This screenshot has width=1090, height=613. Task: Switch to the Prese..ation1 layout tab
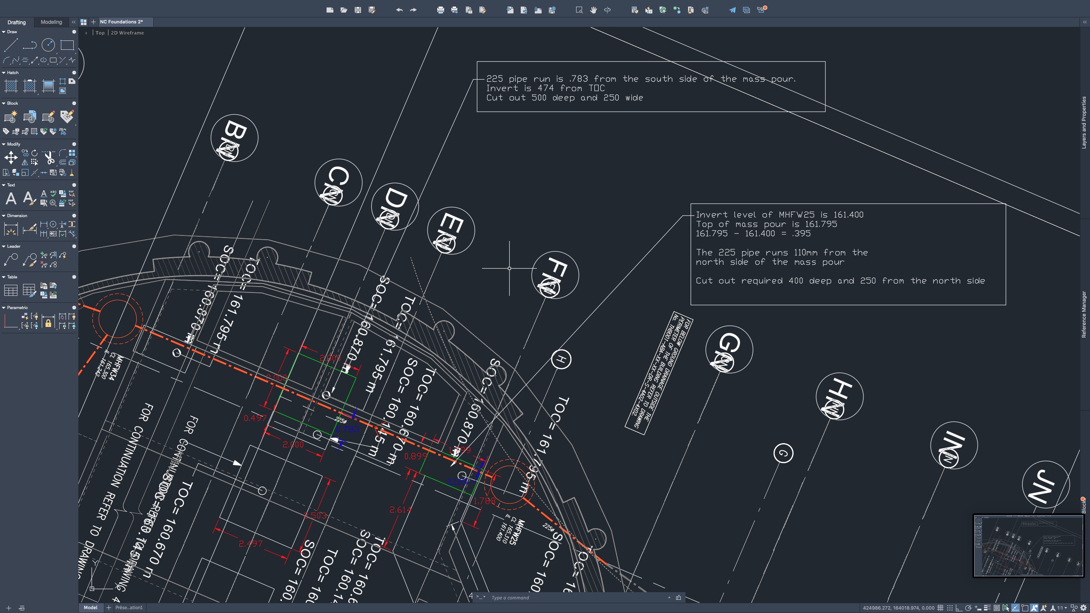pyautogui.click(x=129, y=607)
